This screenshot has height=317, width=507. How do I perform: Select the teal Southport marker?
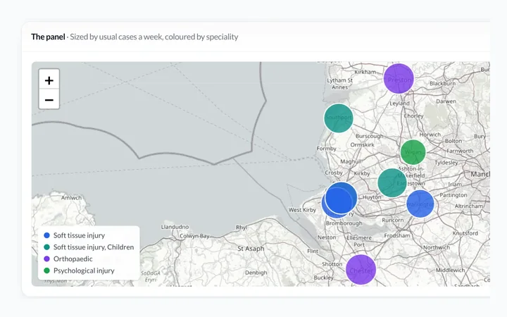point(339,118)
